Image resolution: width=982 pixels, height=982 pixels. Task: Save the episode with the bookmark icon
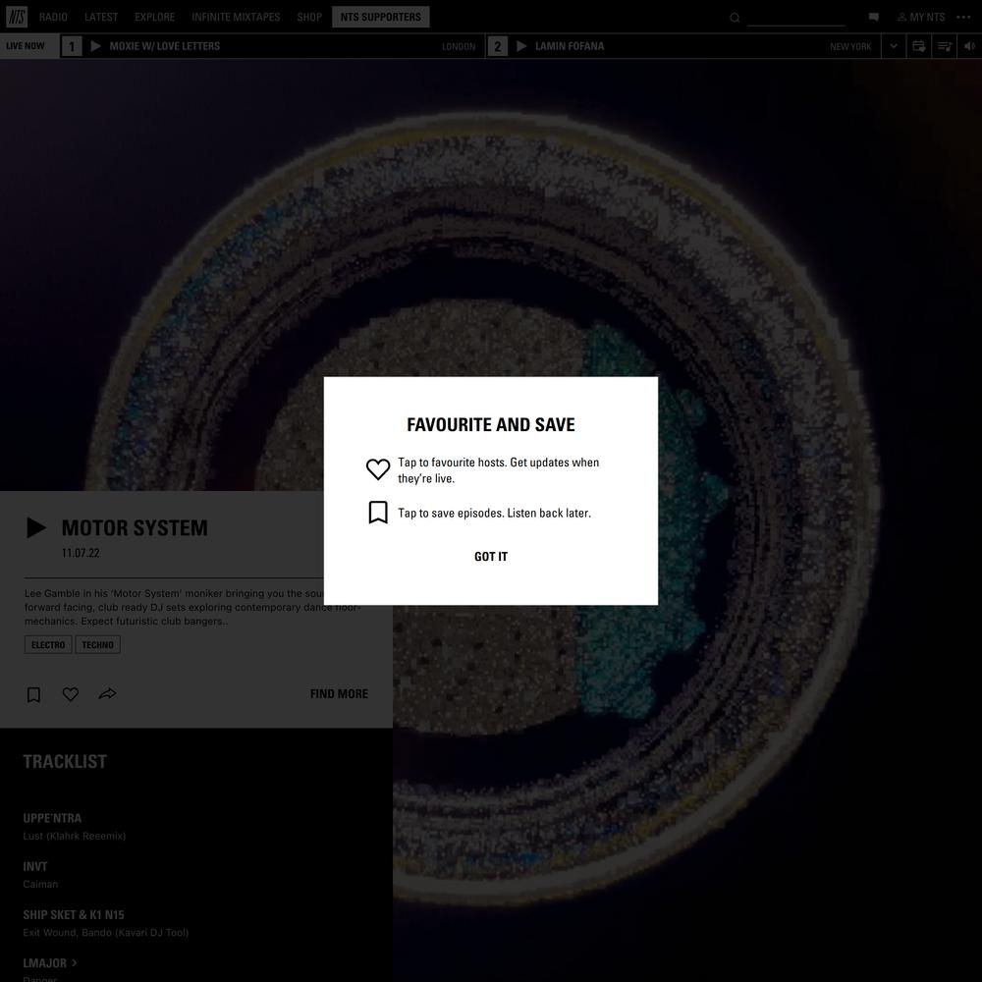point(33,694)
